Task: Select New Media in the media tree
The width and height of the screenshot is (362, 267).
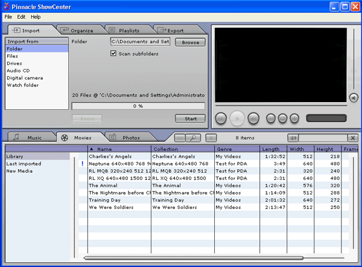Action: (37, 171)
